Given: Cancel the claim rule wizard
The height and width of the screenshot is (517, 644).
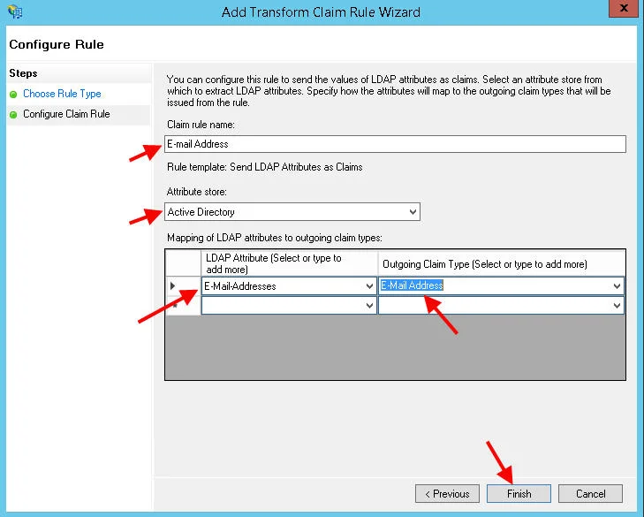Looking at the screenshot, I should (590, 493).
